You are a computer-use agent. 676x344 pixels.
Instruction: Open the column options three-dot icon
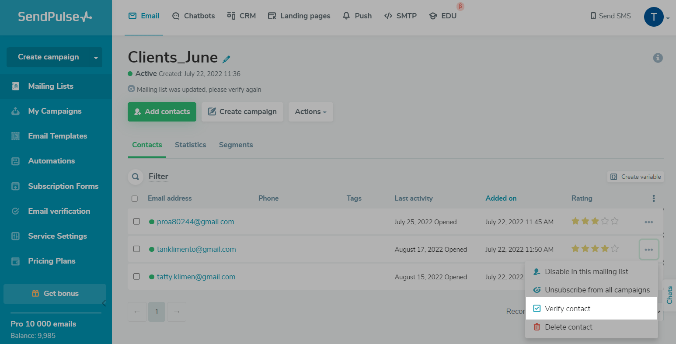654,198
